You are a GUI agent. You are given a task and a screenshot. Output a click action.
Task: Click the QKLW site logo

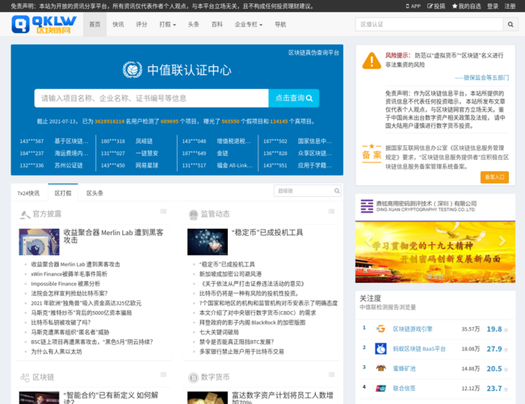[44, 24]
